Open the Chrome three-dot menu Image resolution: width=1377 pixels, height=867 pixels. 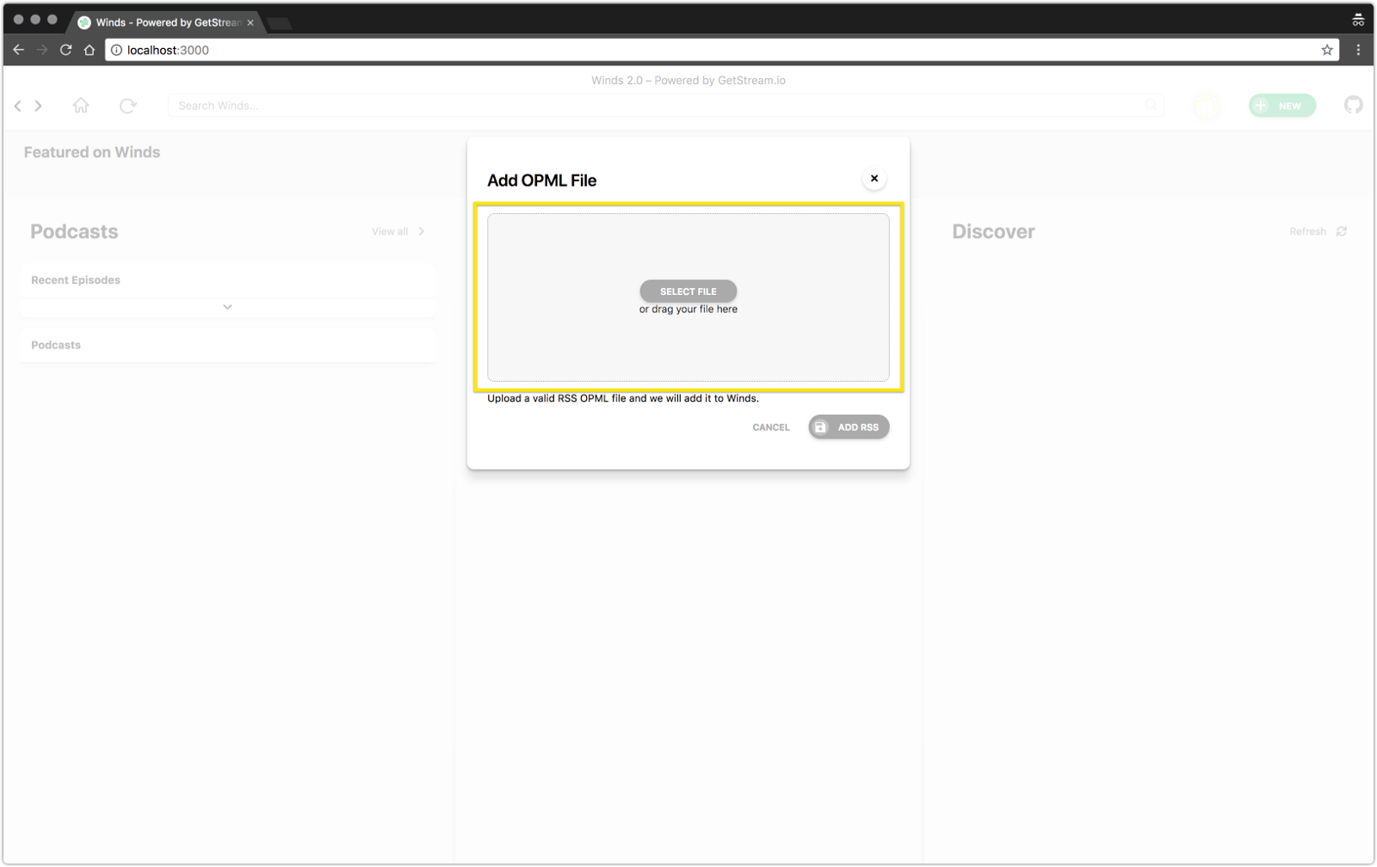[1358, 50]
